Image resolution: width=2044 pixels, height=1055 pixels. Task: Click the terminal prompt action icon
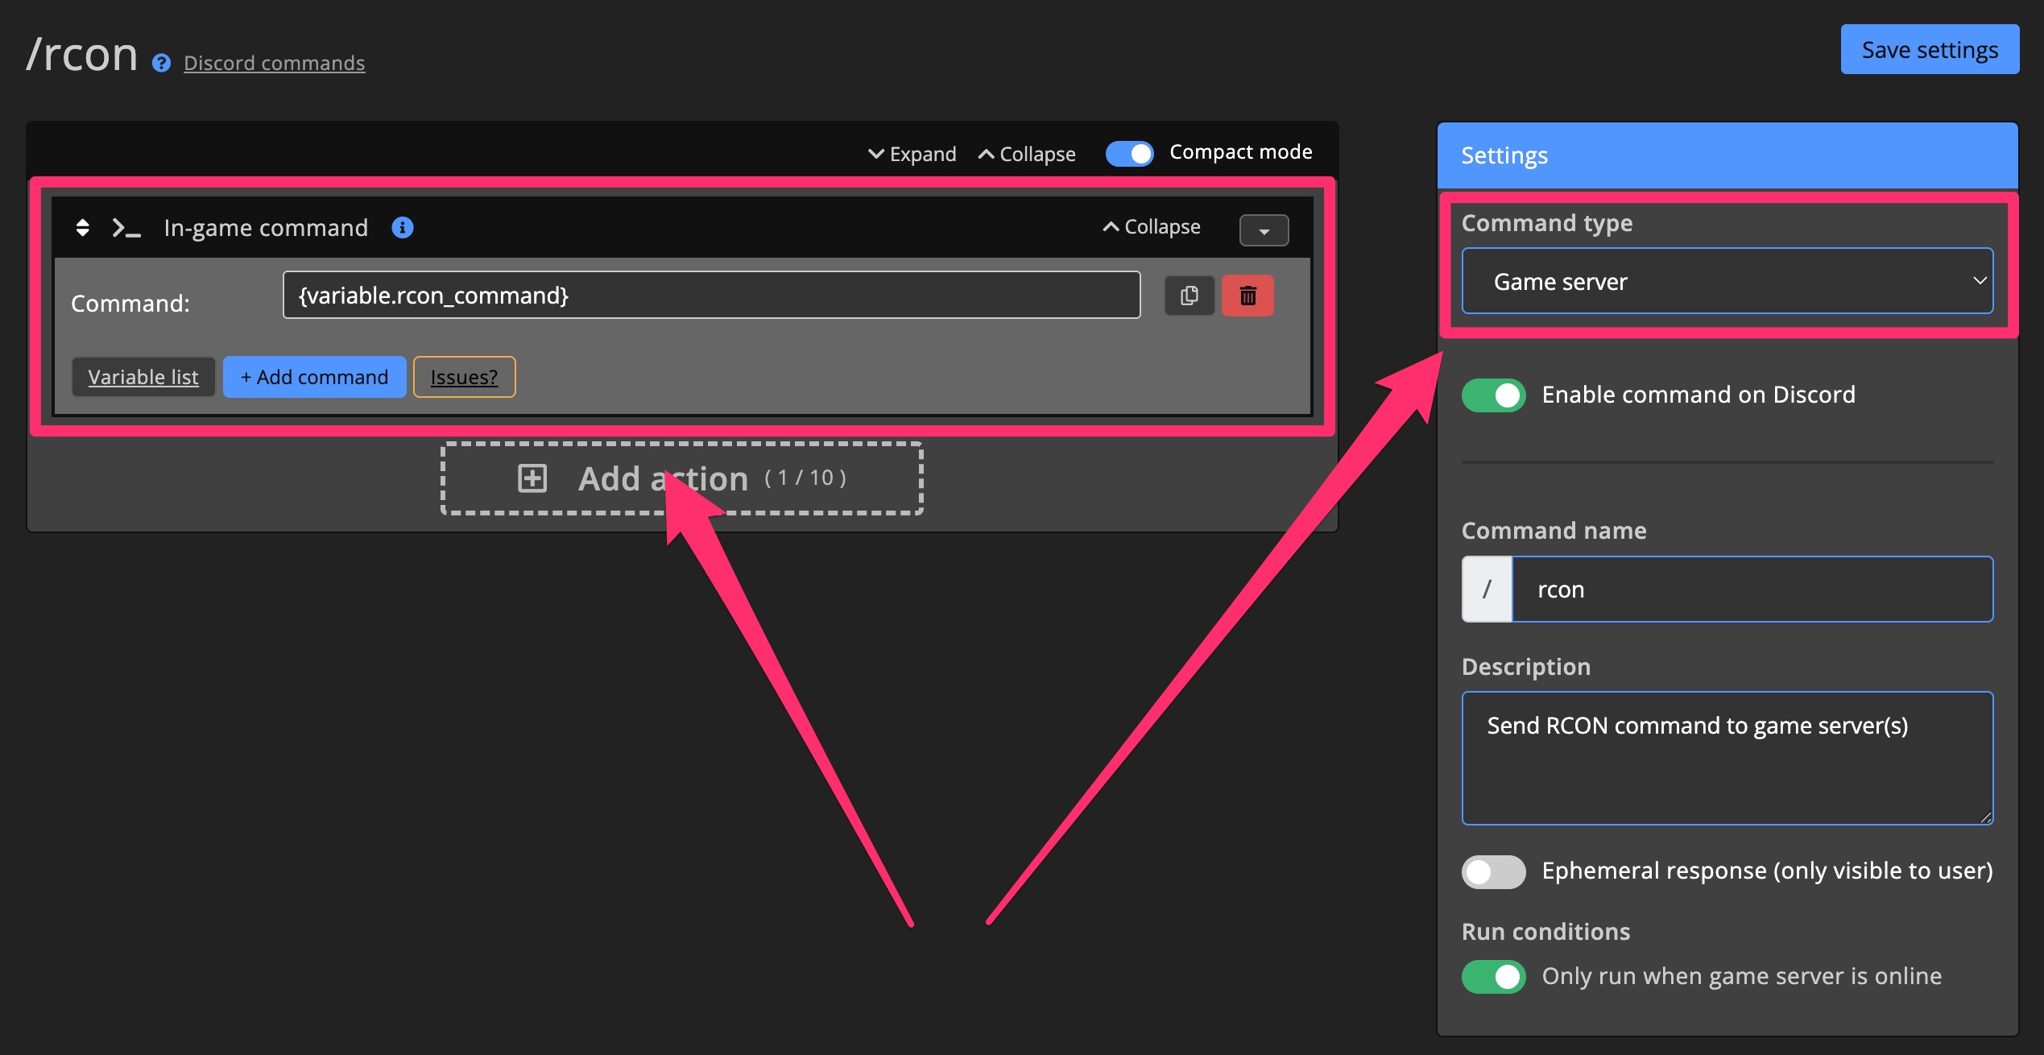click(126, 228)
